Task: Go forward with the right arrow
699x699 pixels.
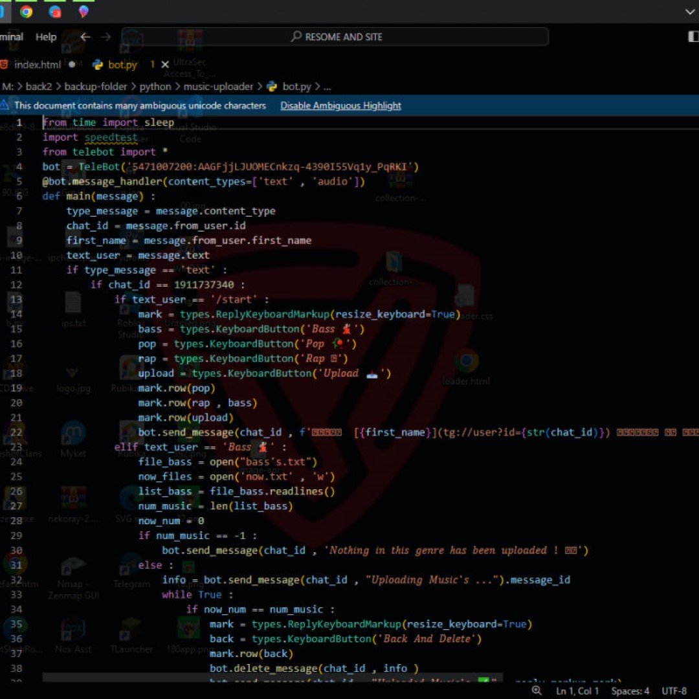Action: [x=105, y=36]
